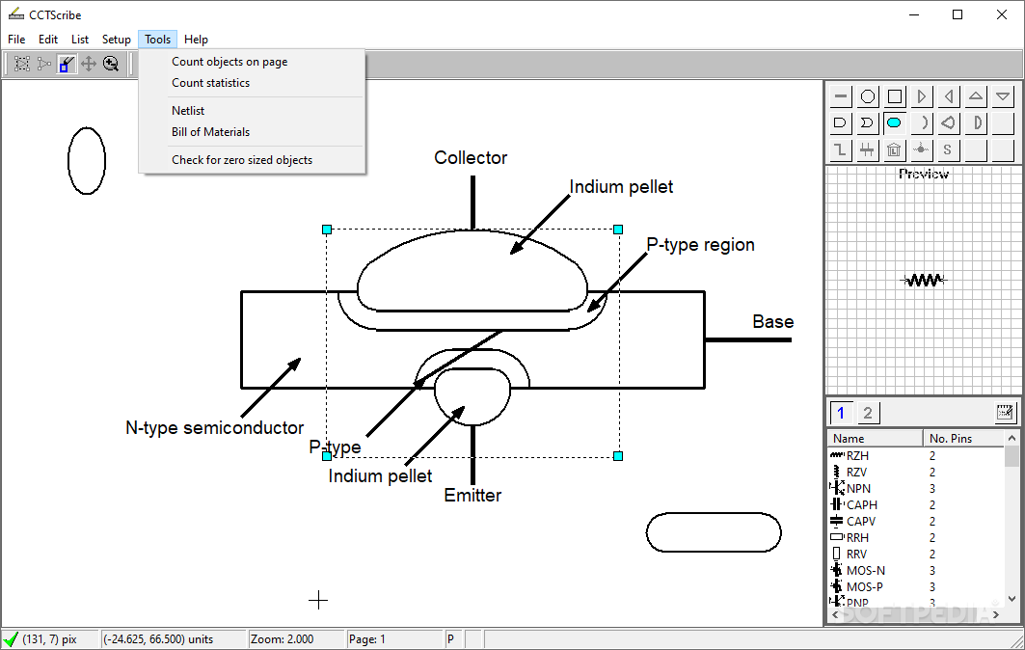Click the P-type region label
This screenshot has width=1025, height=650.
pos(700,245)
